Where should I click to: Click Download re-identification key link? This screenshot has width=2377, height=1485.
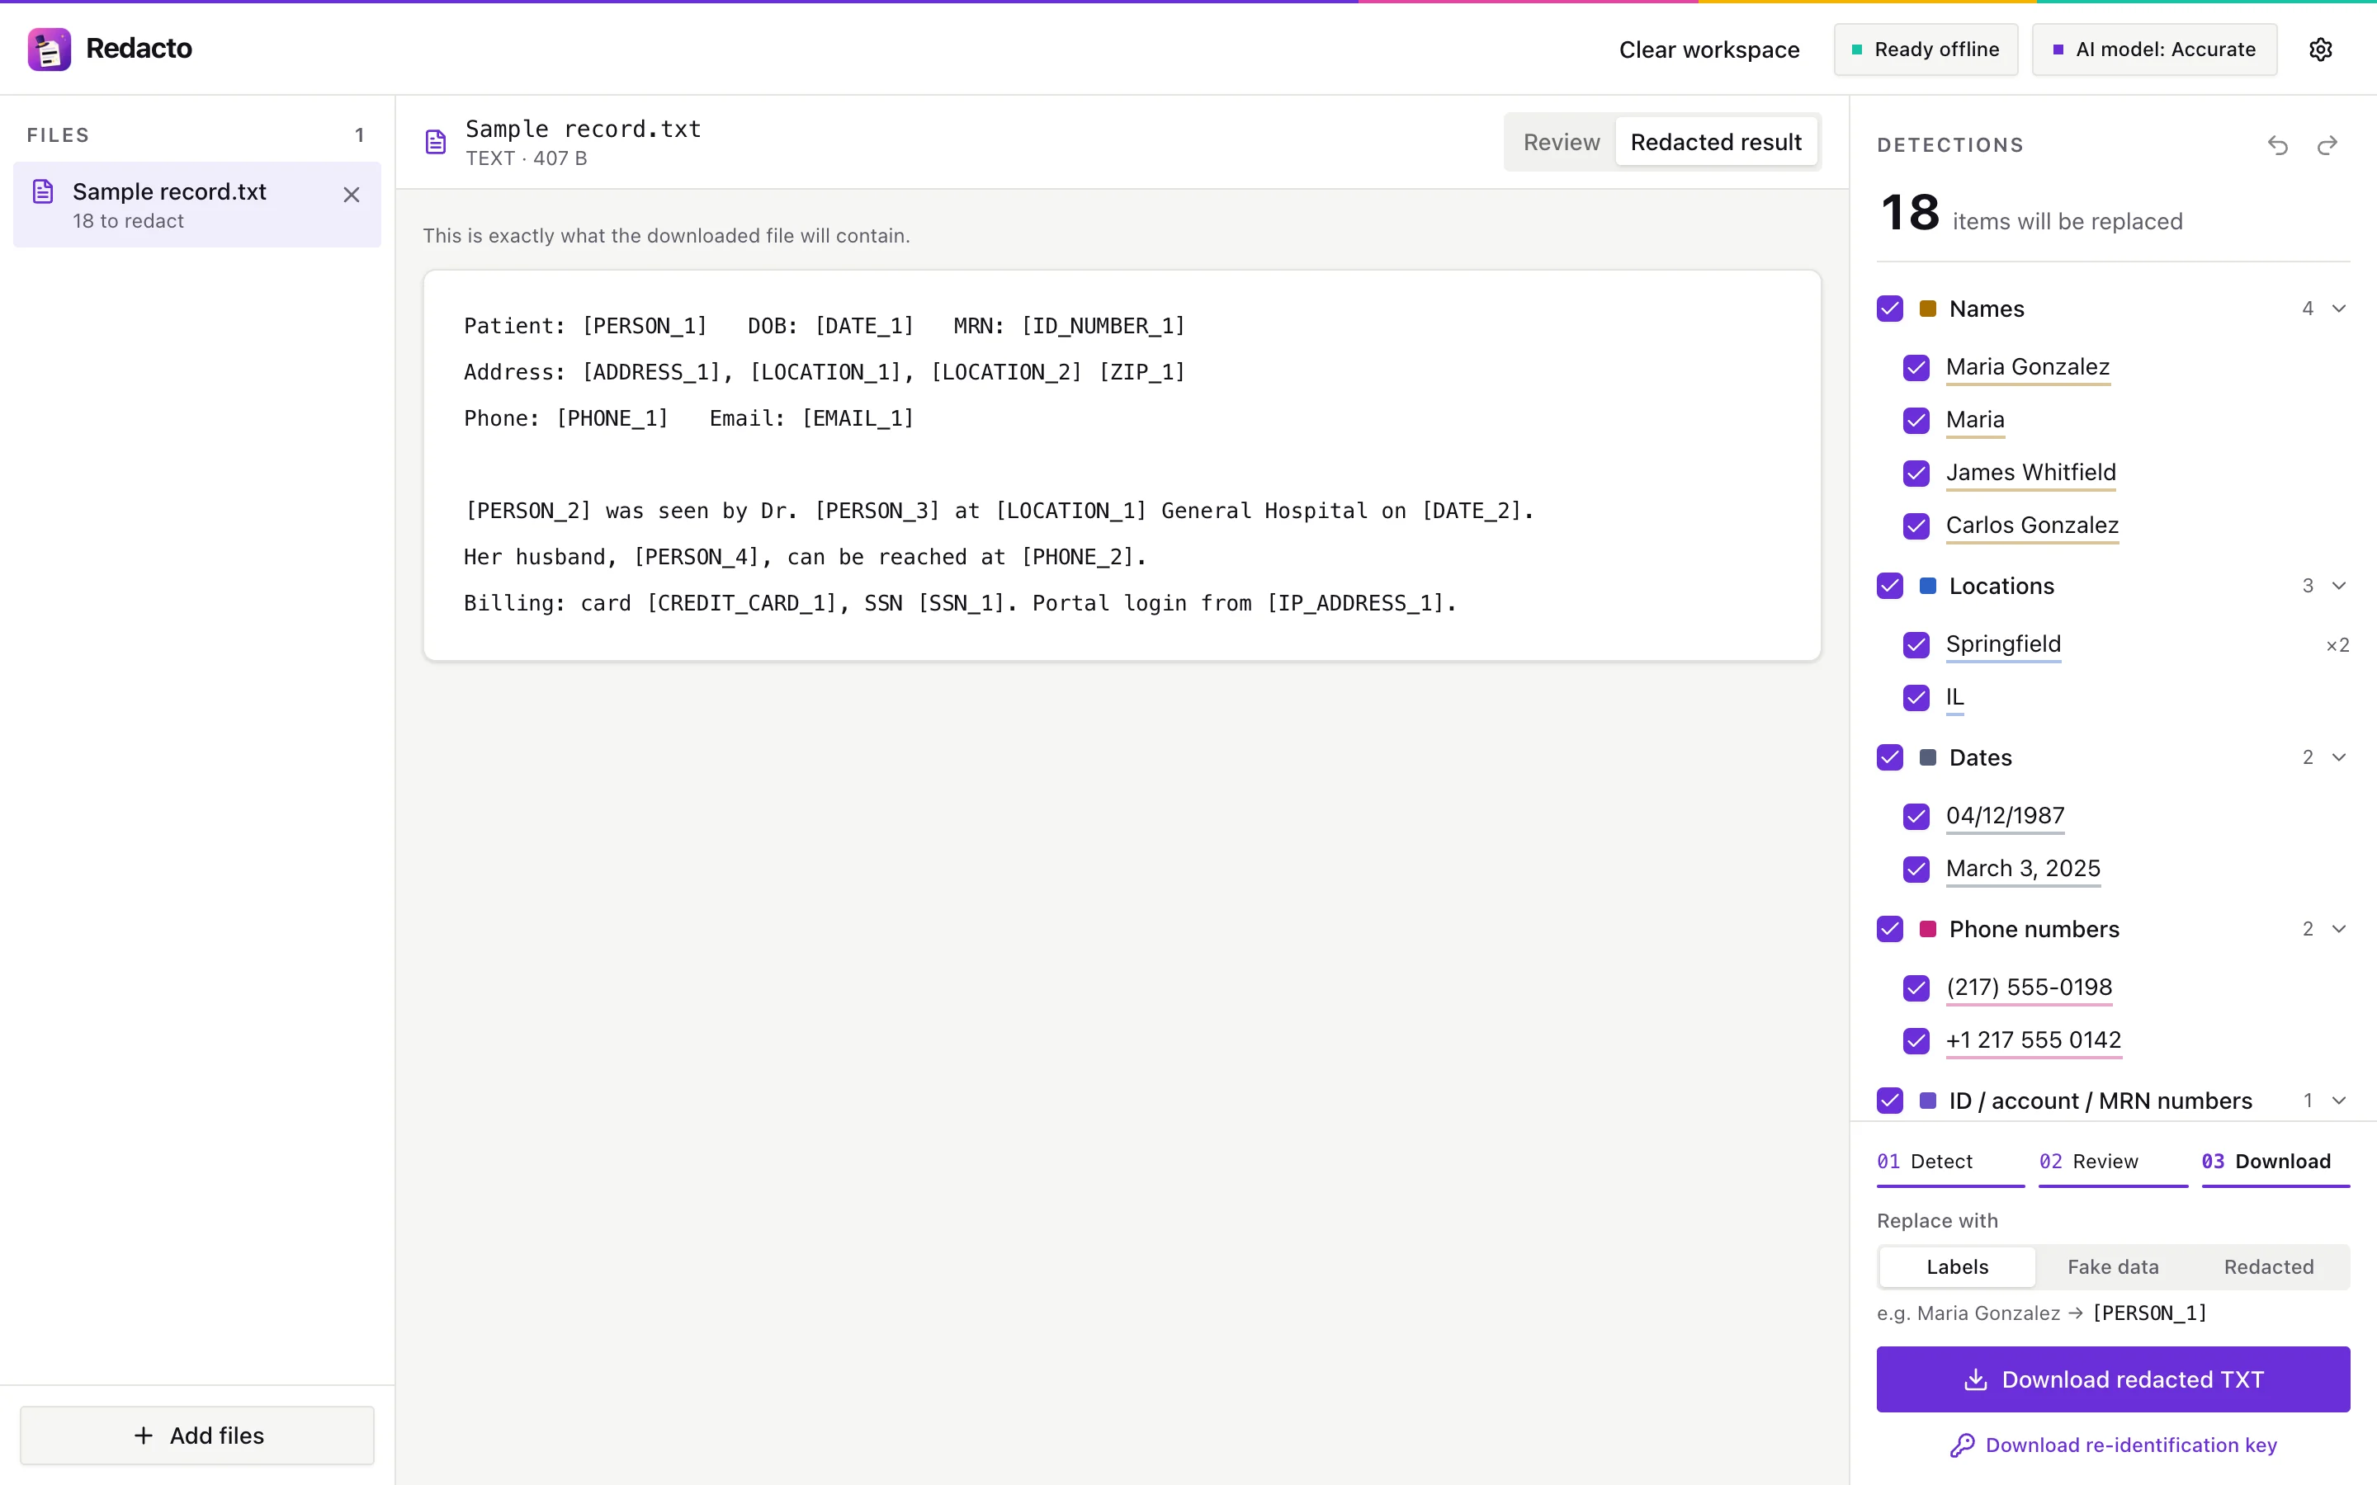(x=2113, y=1445)
